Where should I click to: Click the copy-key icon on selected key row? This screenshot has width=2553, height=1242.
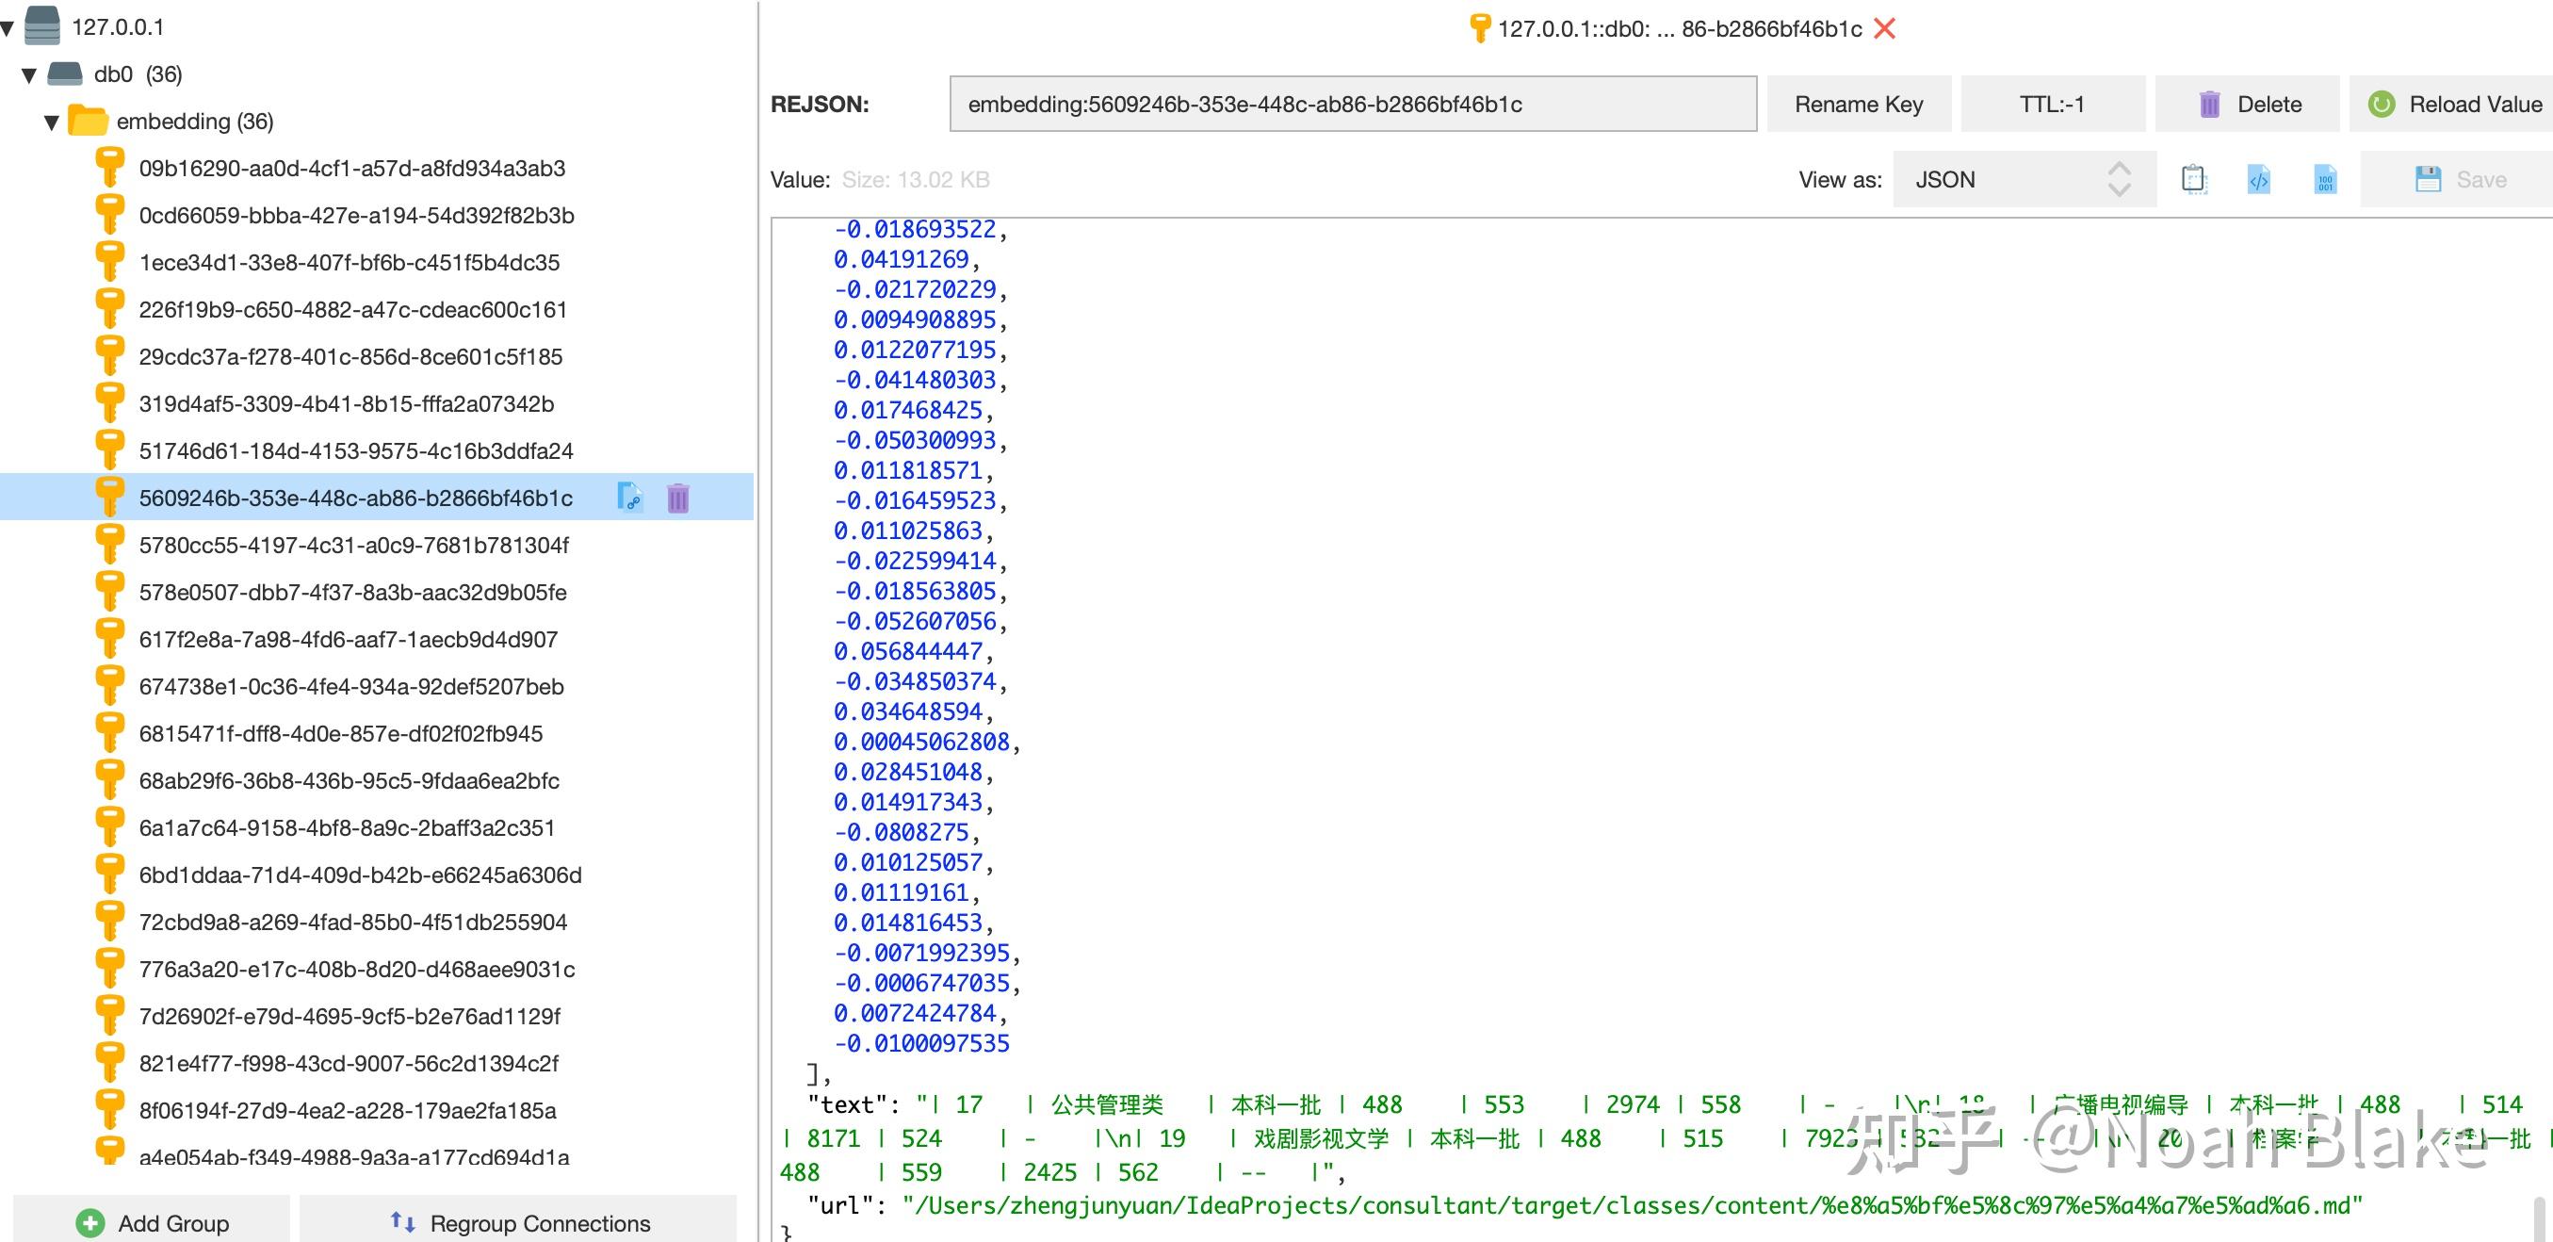pos(629,497)
